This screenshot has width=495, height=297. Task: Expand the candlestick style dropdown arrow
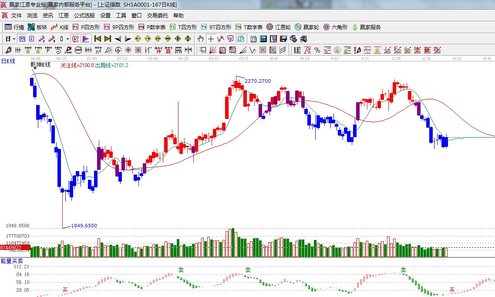pos(67,39)
